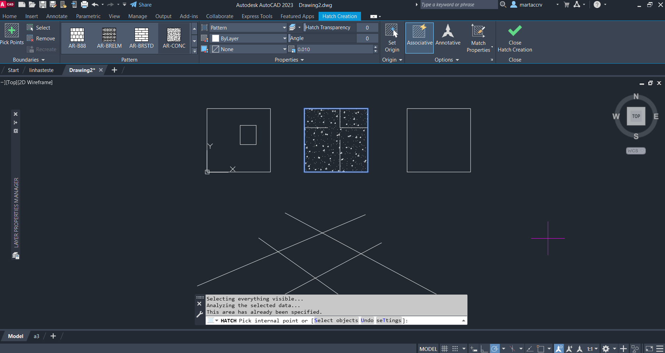The width and height of the screenshot is (665, 353).
Task: Expand the Properties panel
Action: [289, 60]
